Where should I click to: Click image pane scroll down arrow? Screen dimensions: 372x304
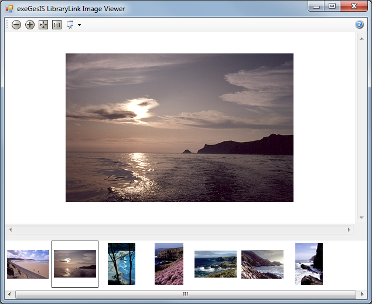(x=361, y=218)
